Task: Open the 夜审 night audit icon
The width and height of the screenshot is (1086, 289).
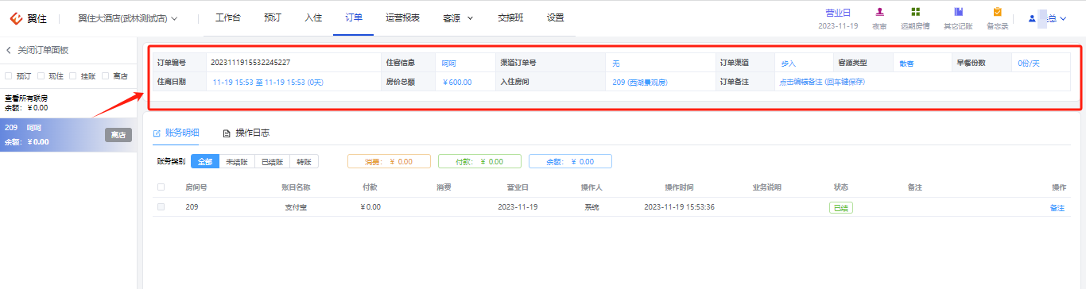Action: 879,12
